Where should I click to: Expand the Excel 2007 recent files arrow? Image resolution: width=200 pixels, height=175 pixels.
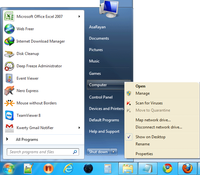tap(79, 17)
